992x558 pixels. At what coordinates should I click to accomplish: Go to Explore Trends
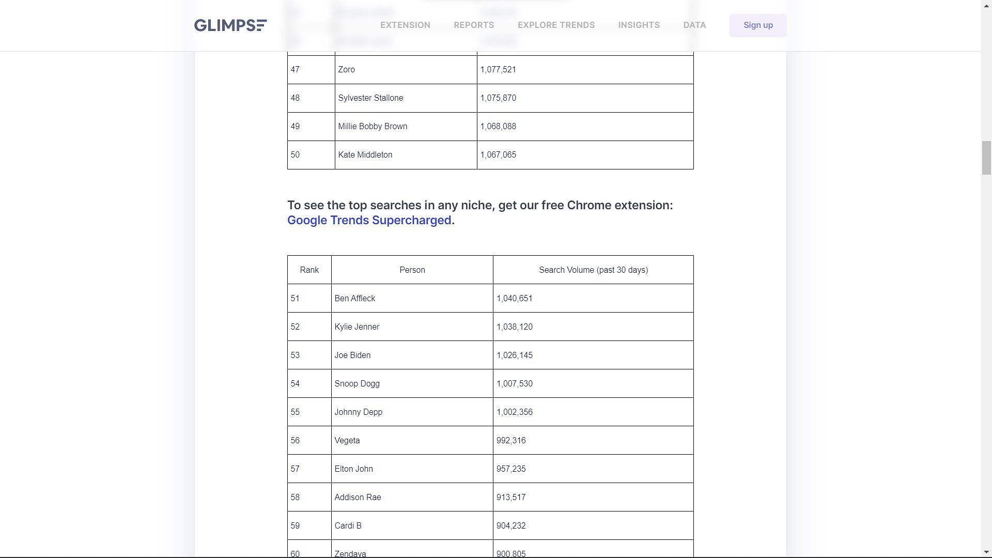coord(556,25)
